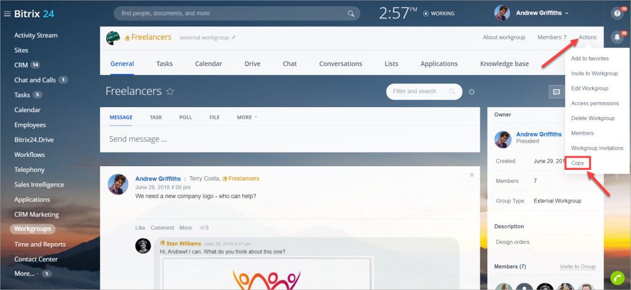Click the Members: 7 link in header
The width and height of the screenshot is (631, 290).
(x=552, y=38)
